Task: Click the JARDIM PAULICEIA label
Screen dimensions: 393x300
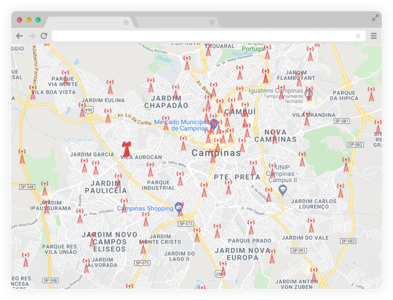Action: (106, 187)
